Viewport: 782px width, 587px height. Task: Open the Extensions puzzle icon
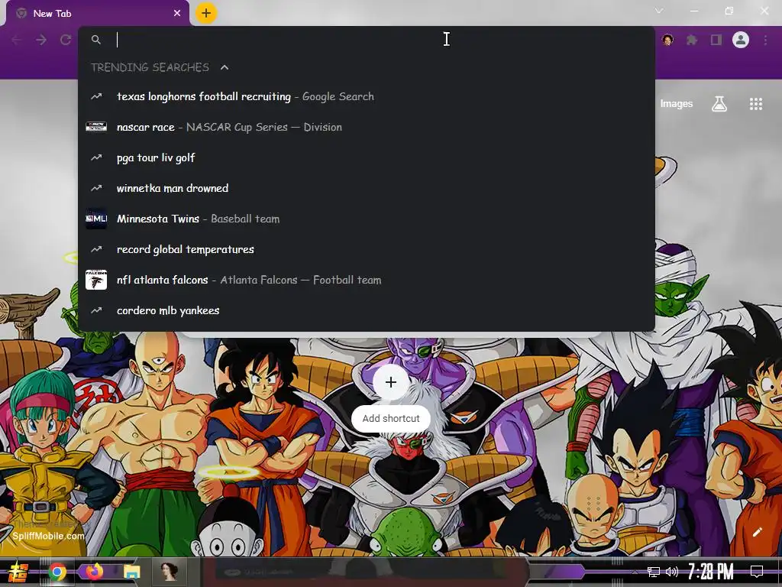692,40
